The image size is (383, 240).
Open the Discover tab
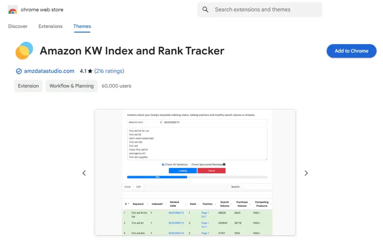18,26
